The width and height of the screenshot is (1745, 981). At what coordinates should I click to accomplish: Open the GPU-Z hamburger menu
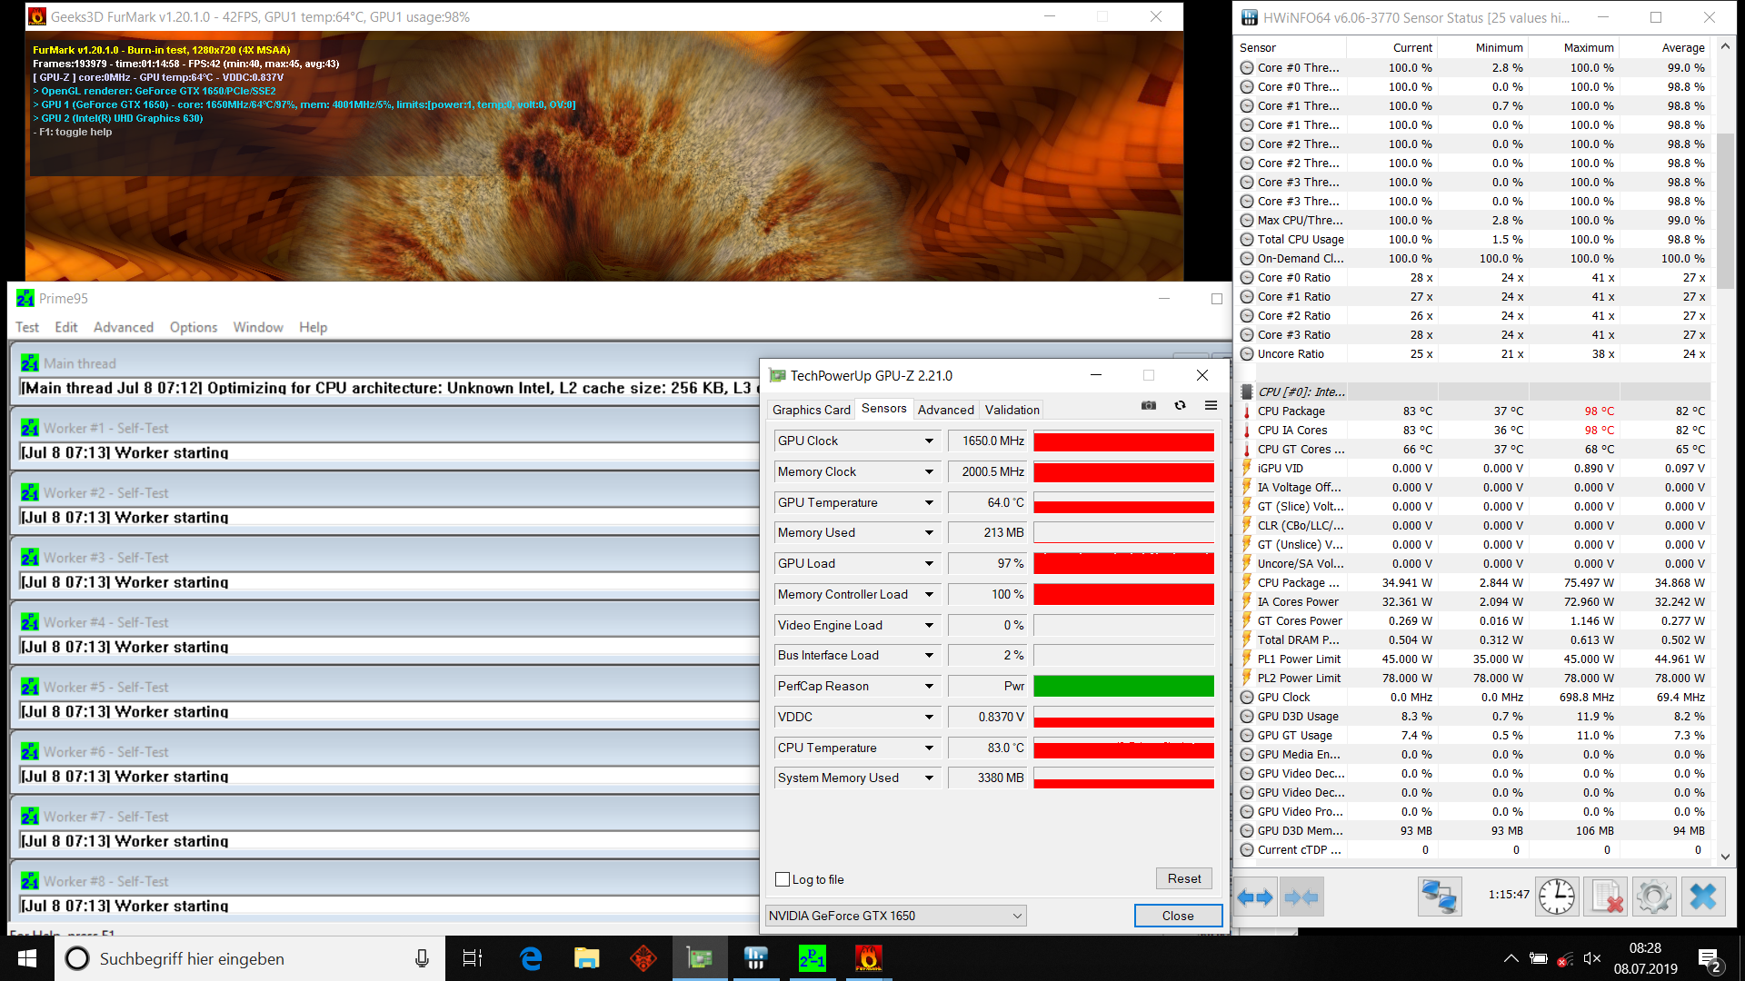pyautogui.click(x=1211, y=406)
